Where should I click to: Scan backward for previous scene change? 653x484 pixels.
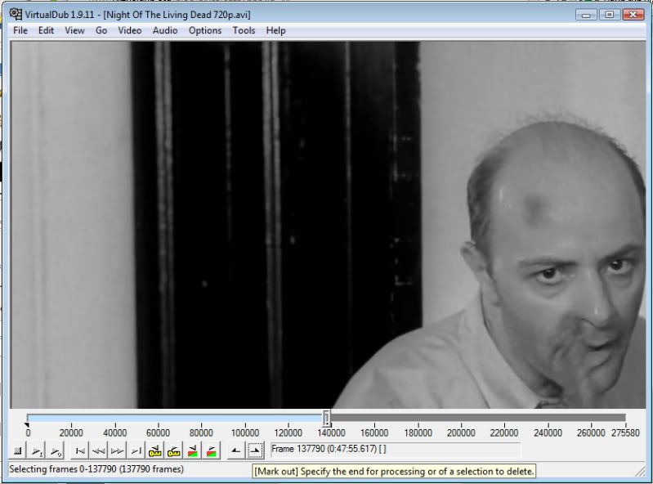click(192, 450)
